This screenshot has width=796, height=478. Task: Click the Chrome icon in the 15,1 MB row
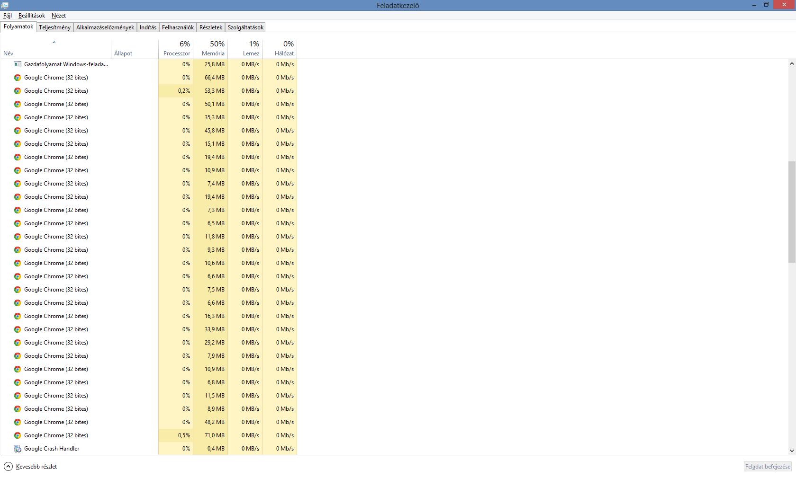pos(18,144)
